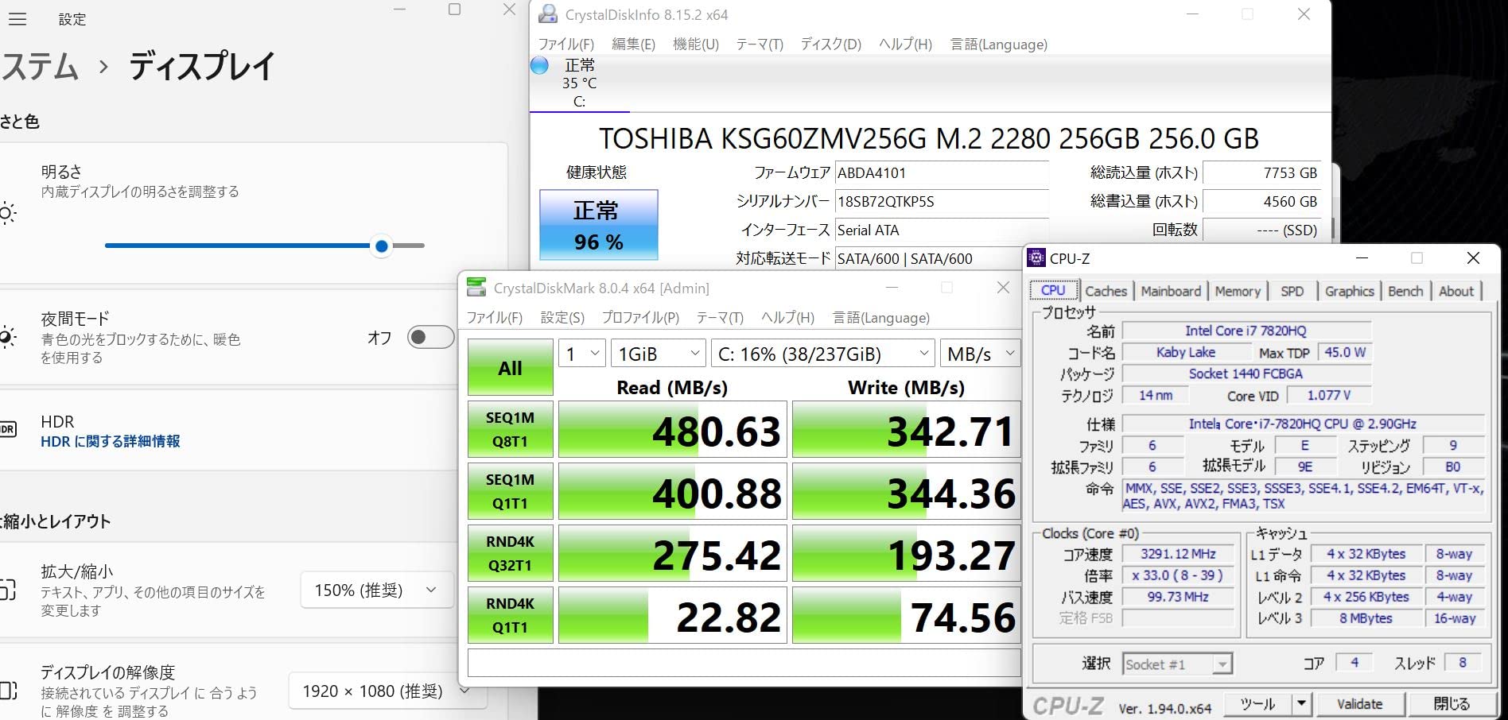Screen dimensions: 1508x720
Task: Click total host reads value 7753 GB
Action: (x=1262, y=173)
